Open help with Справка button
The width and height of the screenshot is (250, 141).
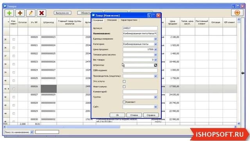(x=151, y=115)
